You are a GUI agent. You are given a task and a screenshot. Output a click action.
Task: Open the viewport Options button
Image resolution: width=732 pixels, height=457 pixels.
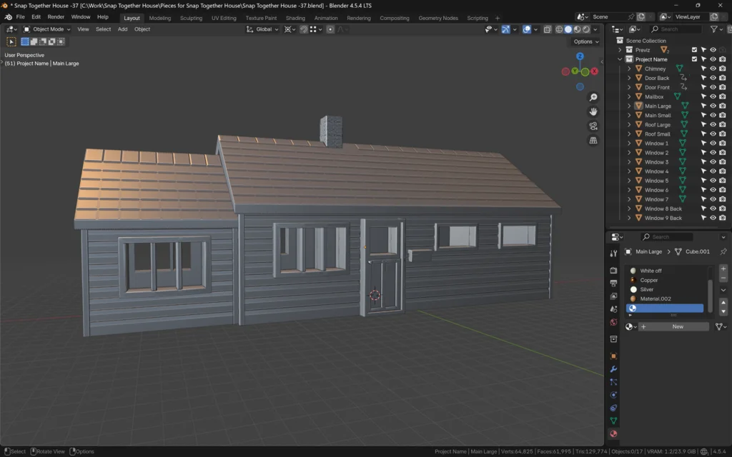point(585,41)
